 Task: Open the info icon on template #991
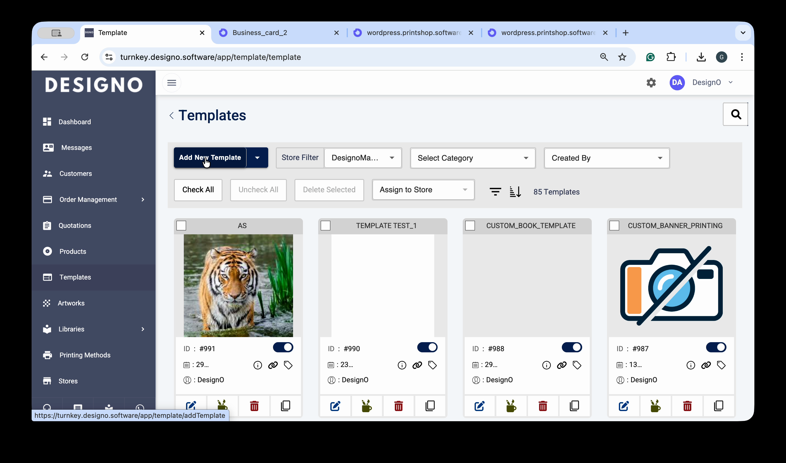point(258,365)
